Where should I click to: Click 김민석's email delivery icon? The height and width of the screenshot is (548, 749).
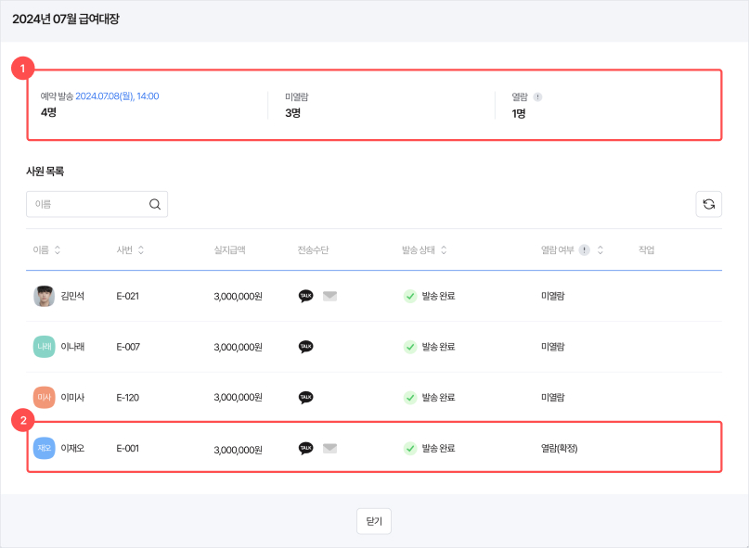pos(329,296)
